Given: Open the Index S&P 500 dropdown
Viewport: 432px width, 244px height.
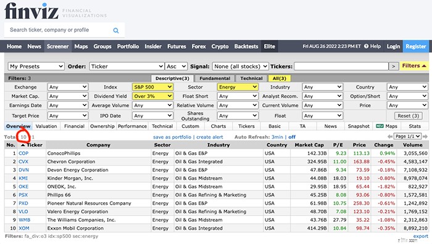Looking at the screenshot, I should (x=152, y=87).
